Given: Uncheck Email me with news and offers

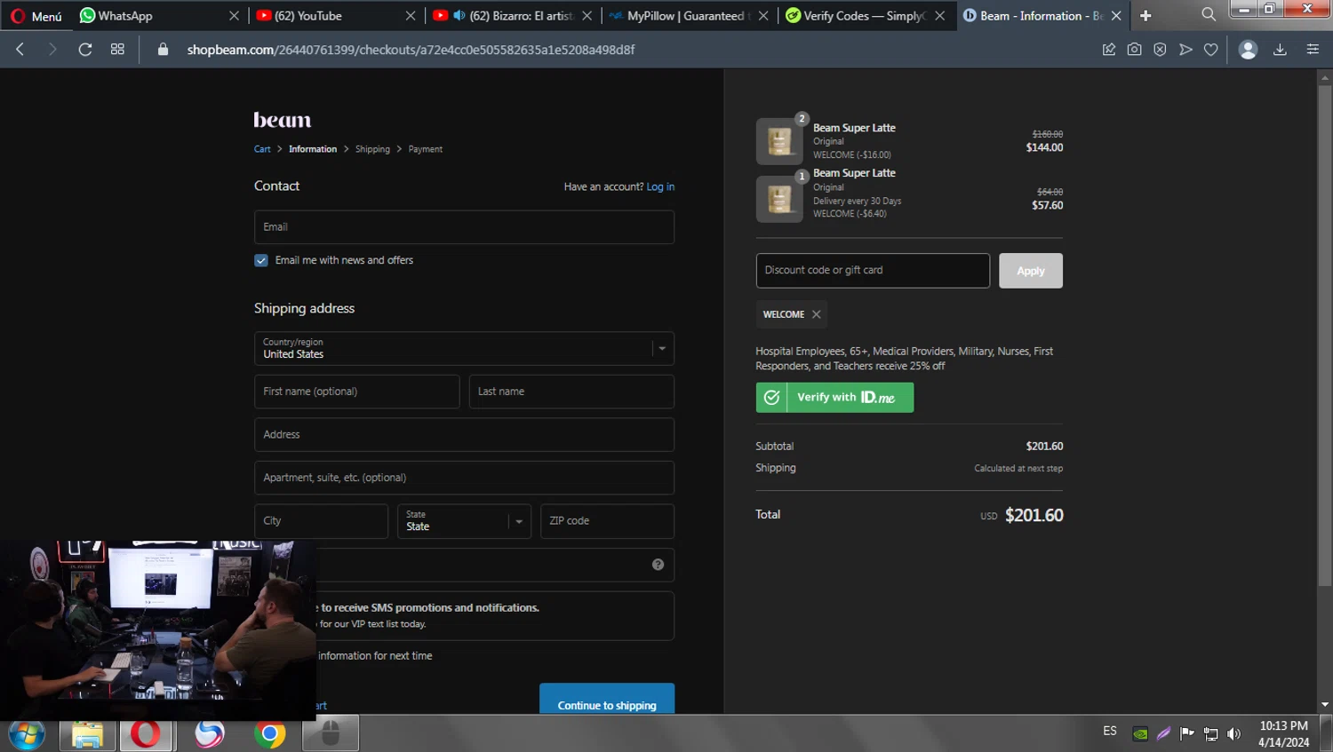Looking at the screenshot, I should click(x=261, y=260).
